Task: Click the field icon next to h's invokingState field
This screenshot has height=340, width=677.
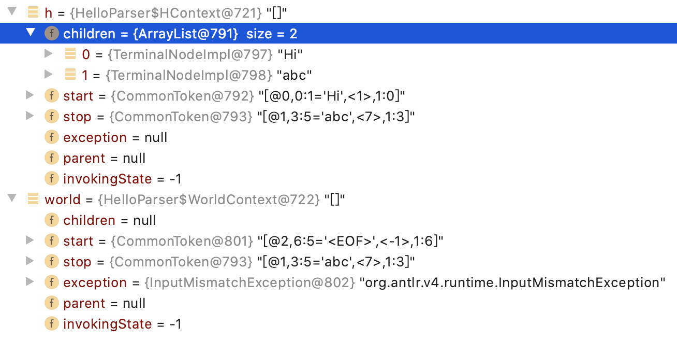Action: click(51, 178)
